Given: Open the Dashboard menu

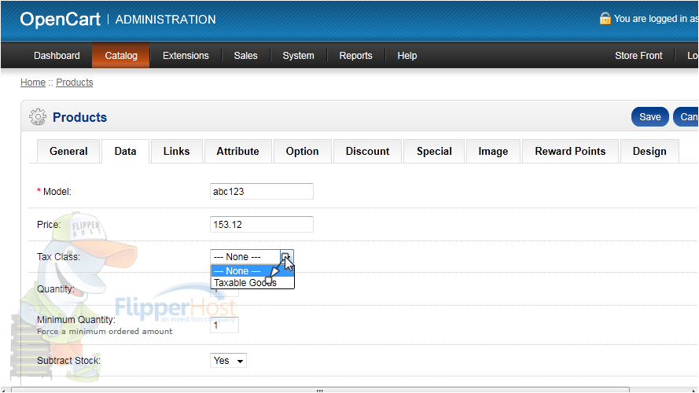Looking at the screenshot, I should click(x=57, y=56).
